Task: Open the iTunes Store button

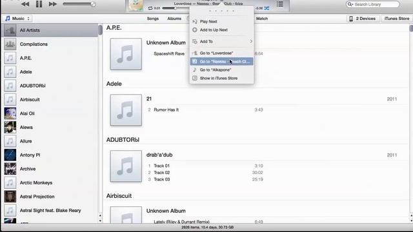Action: click(x=396, y=19)
